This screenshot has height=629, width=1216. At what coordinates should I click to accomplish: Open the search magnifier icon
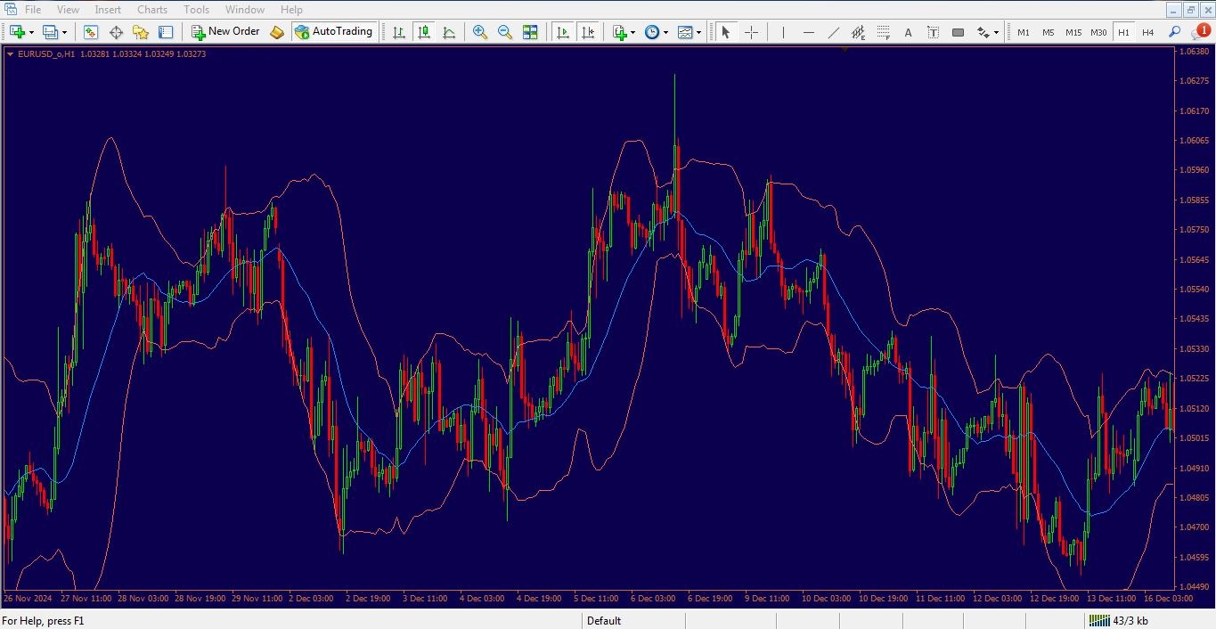(1174, 32)
